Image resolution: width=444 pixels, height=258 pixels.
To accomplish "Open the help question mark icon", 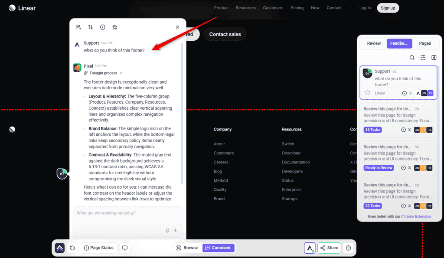I will [348, 248].
